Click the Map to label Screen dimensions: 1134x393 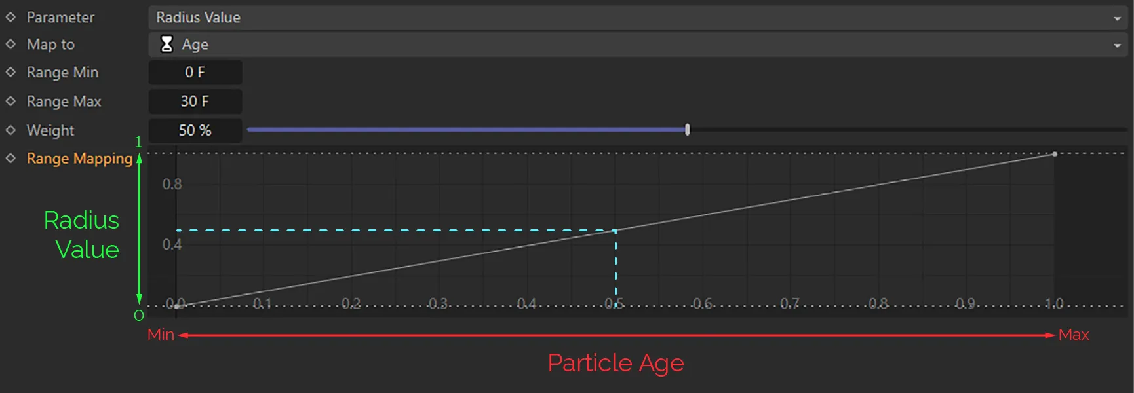(50, 45)
